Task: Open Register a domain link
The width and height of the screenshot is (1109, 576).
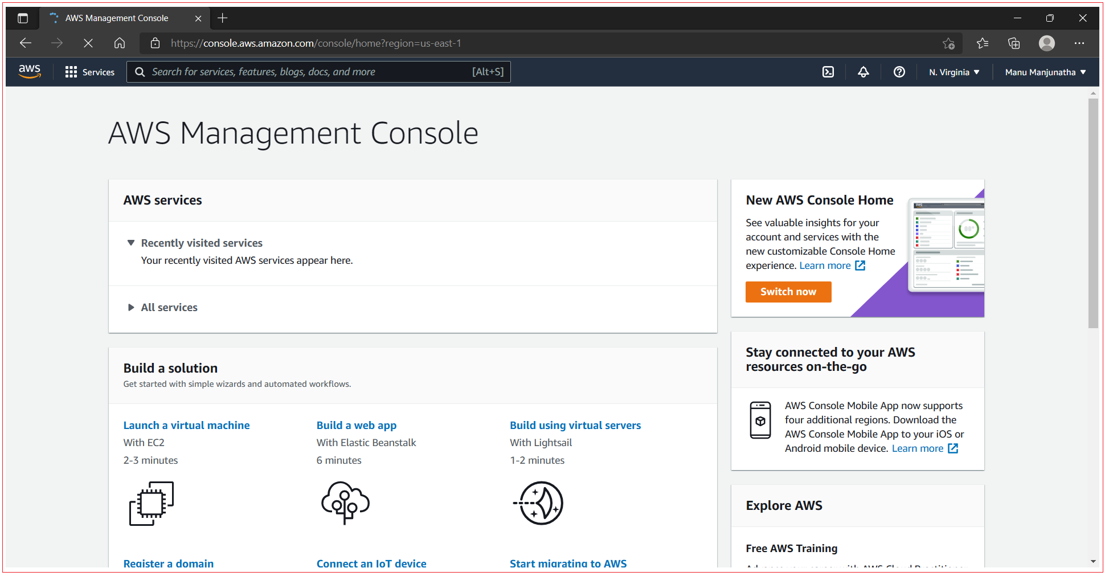Action: pyautogui.click(x=169, y=563)
